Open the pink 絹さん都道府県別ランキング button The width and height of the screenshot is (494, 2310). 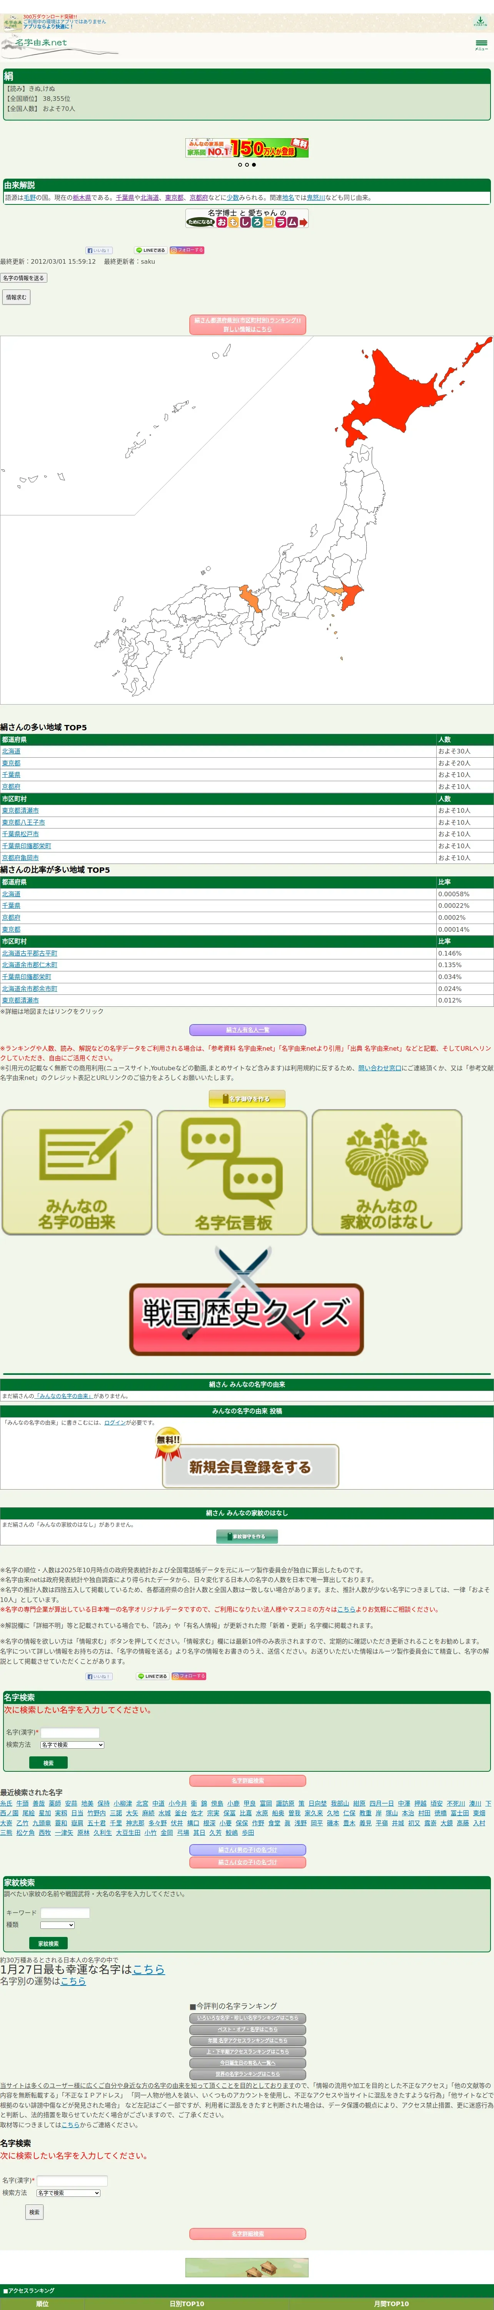click(x=247, y=325)
